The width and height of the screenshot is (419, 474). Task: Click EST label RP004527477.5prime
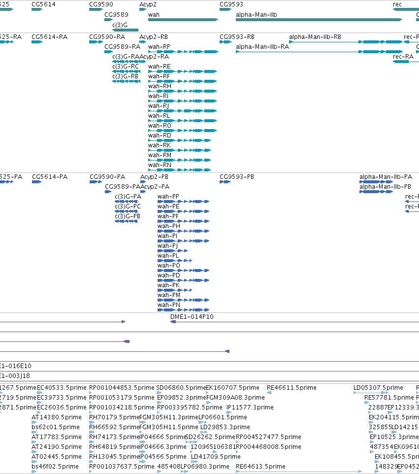(268, 437)
